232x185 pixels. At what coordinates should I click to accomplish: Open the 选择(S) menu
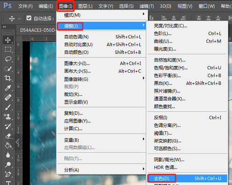point(126,6)
